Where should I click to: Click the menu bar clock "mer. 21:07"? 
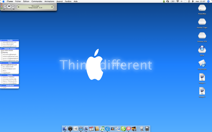tap(200, 1)
